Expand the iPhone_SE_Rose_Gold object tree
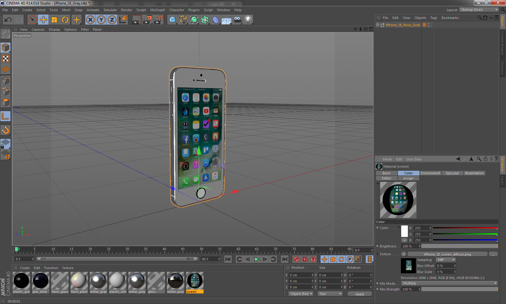Screen dimensions: 506x304 click(378, 25)
